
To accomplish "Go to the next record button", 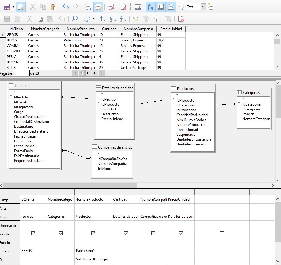I will 88,73.
